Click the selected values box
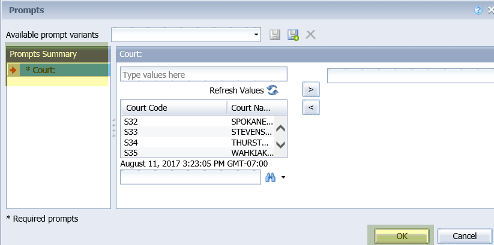The width and height of the screenshot is (494, 245). coord(411,76)
